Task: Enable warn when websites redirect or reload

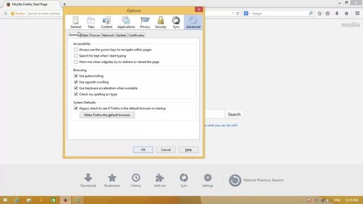Action: (x=75, y=62)
